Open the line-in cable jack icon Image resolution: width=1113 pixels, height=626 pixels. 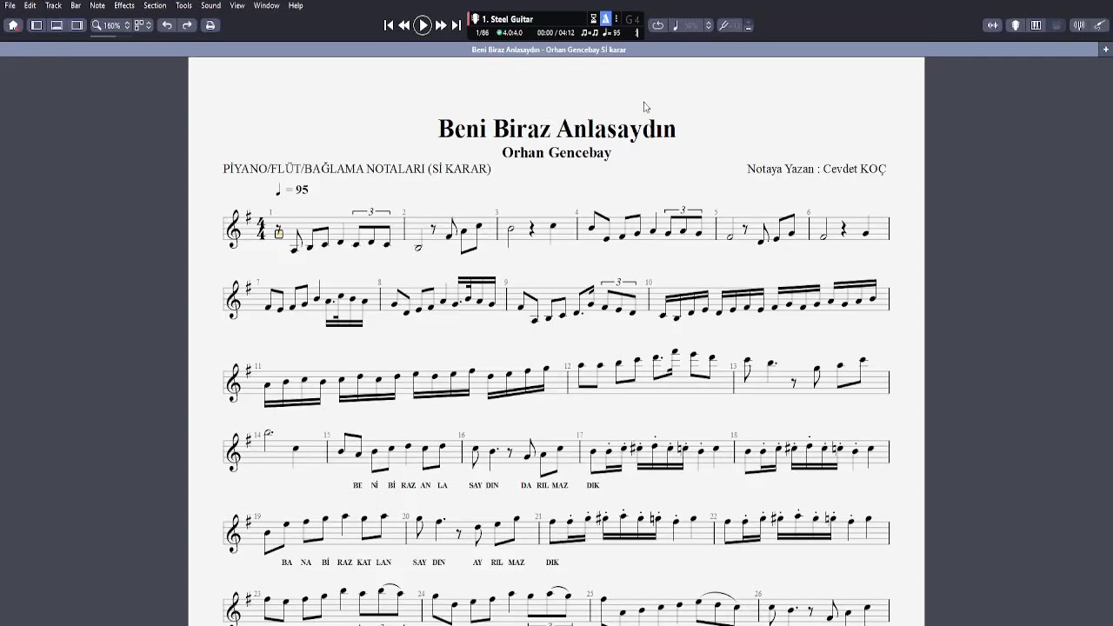[1098, 25]
